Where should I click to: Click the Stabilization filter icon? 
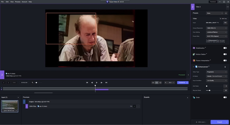point(194,48)
